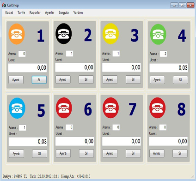Select the red phone icon for booth 8
The image size is (196, 181).
tap(158, 108)
